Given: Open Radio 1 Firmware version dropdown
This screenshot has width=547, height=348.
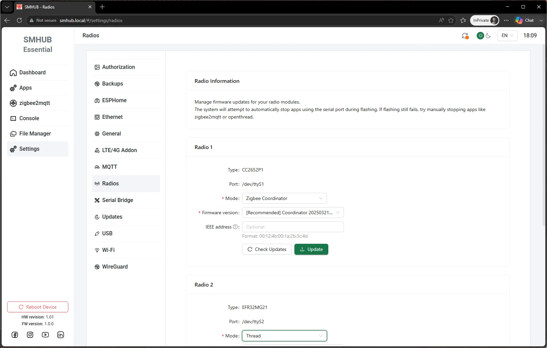Looking at the screenshot, I should point(293,213).
